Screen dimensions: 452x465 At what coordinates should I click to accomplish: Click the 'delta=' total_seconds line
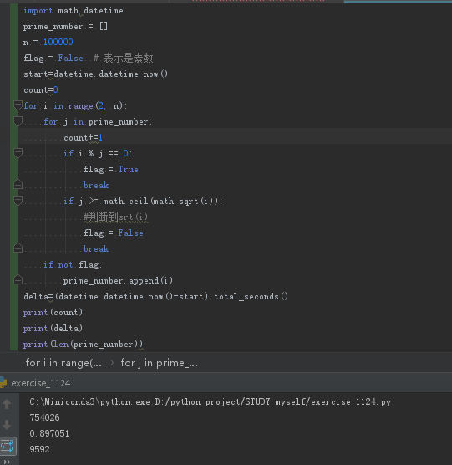(x=155, y=296)
